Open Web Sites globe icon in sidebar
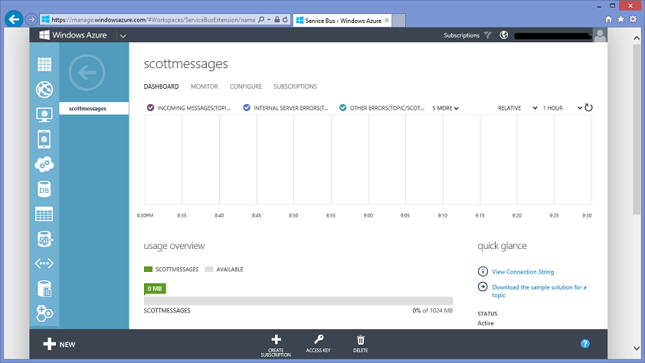Viewport: 645px width, 363px height. click(44, 90)
